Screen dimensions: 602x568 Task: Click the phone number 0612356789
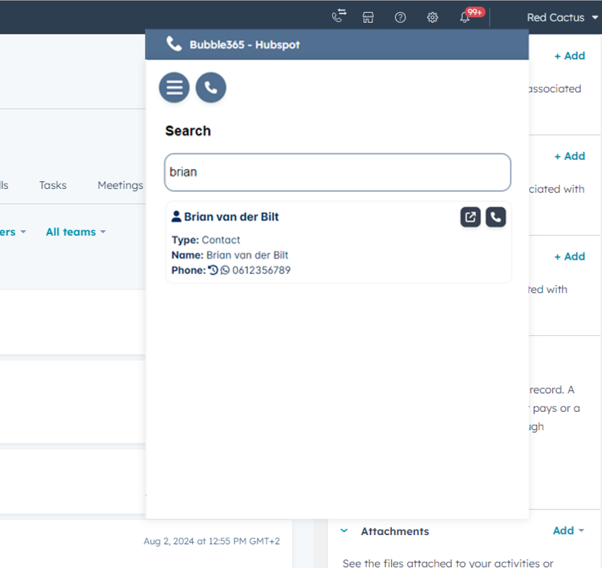tap(261, 270)
